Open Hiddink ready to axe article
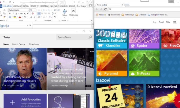Viewport: 180px width, 108px height. 23,69
